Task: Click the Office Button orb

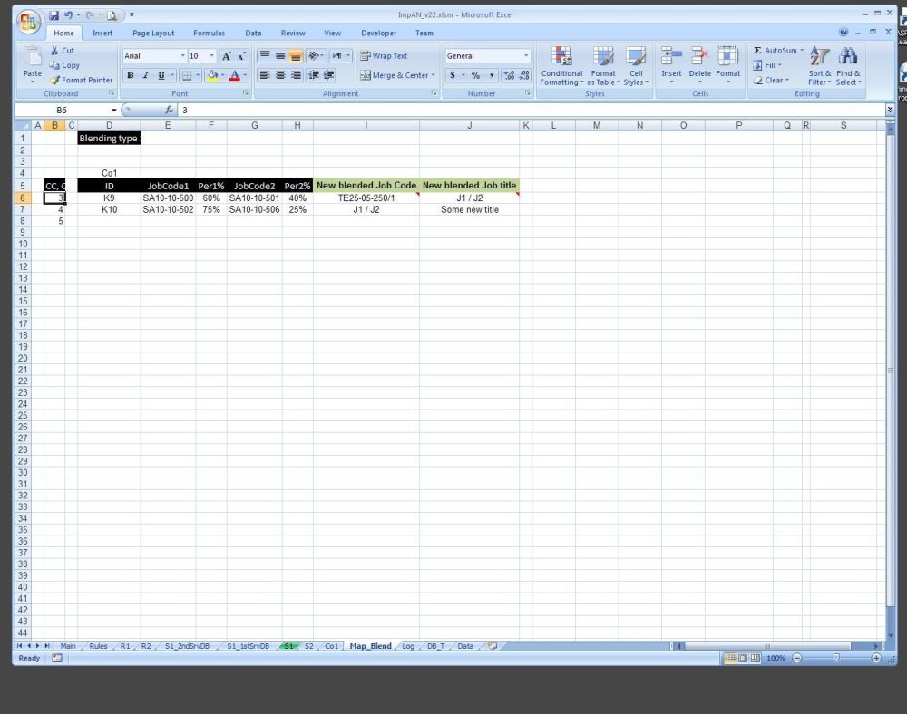Action: point(28,20)
